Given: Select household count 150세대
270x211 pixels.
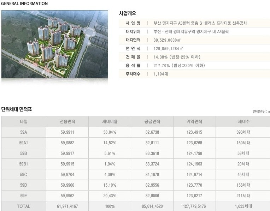Looking at the screenshot, I should [x=243, y=143].
